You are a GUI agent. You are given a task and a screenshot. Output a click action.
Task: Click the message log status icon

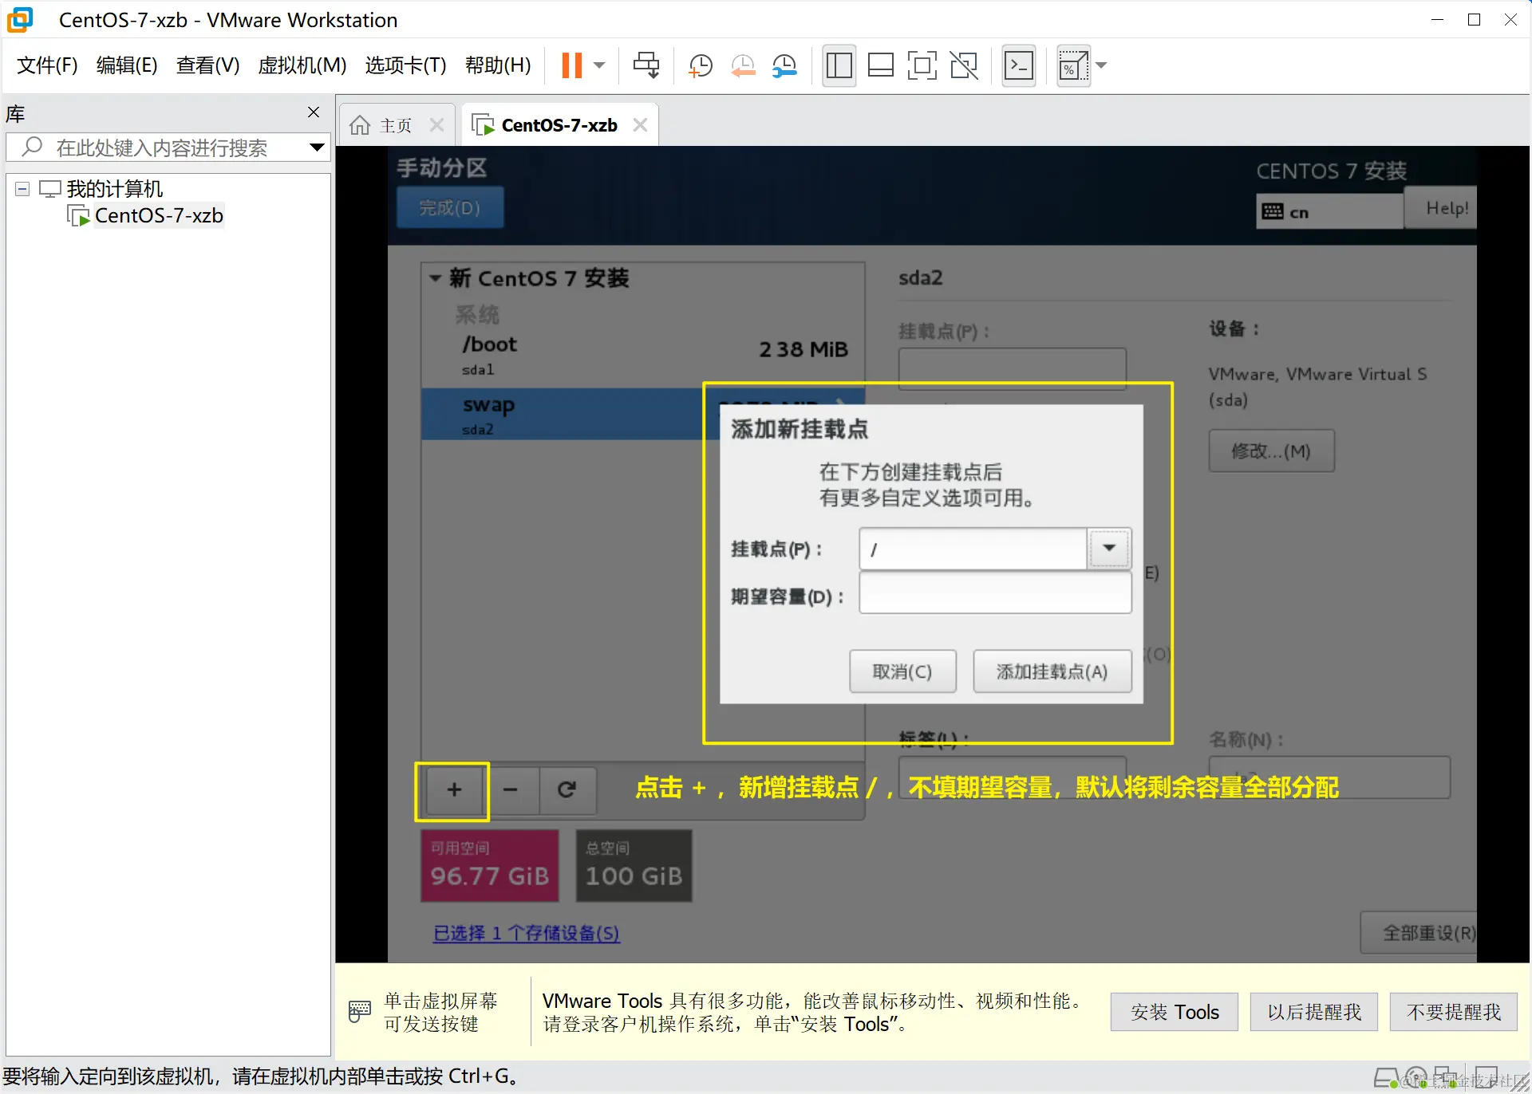1486,1078
